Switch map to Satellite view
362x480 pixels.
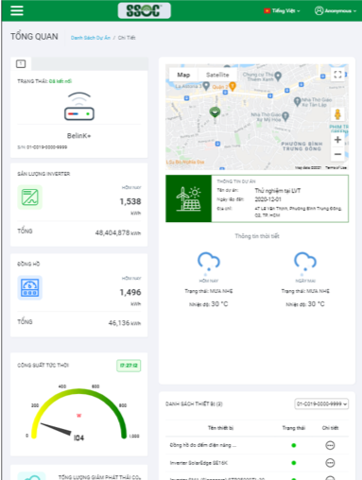[217, 75]
